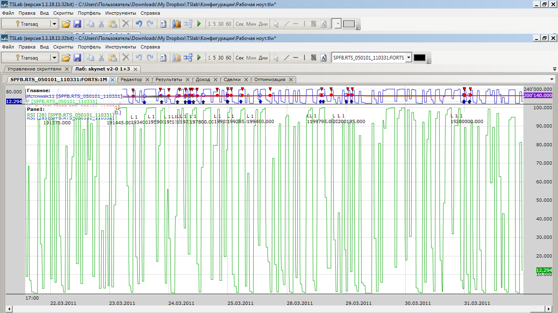Switch to the 'Результаты' tab

pyautogui.click(x=168, y=79)
